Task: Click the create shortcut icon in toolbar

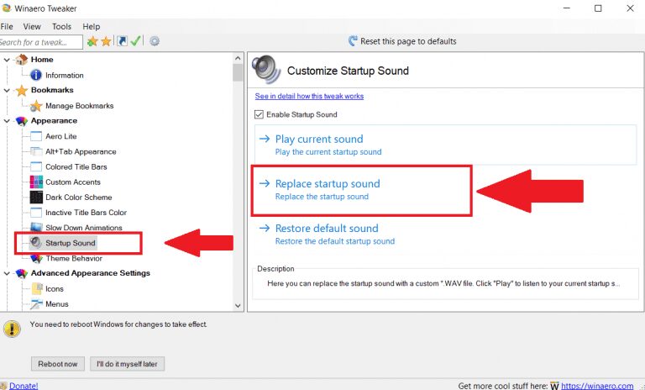Action: point(122,41)
